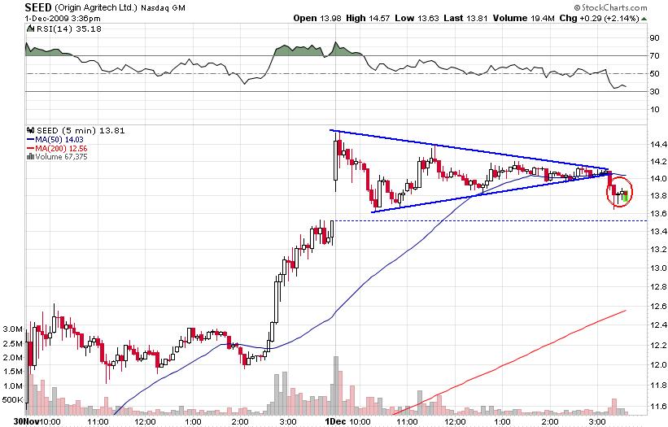Click the 12.6 price axis label
Viewport: 668px width, 427px height.
click(x=658, y=306)
